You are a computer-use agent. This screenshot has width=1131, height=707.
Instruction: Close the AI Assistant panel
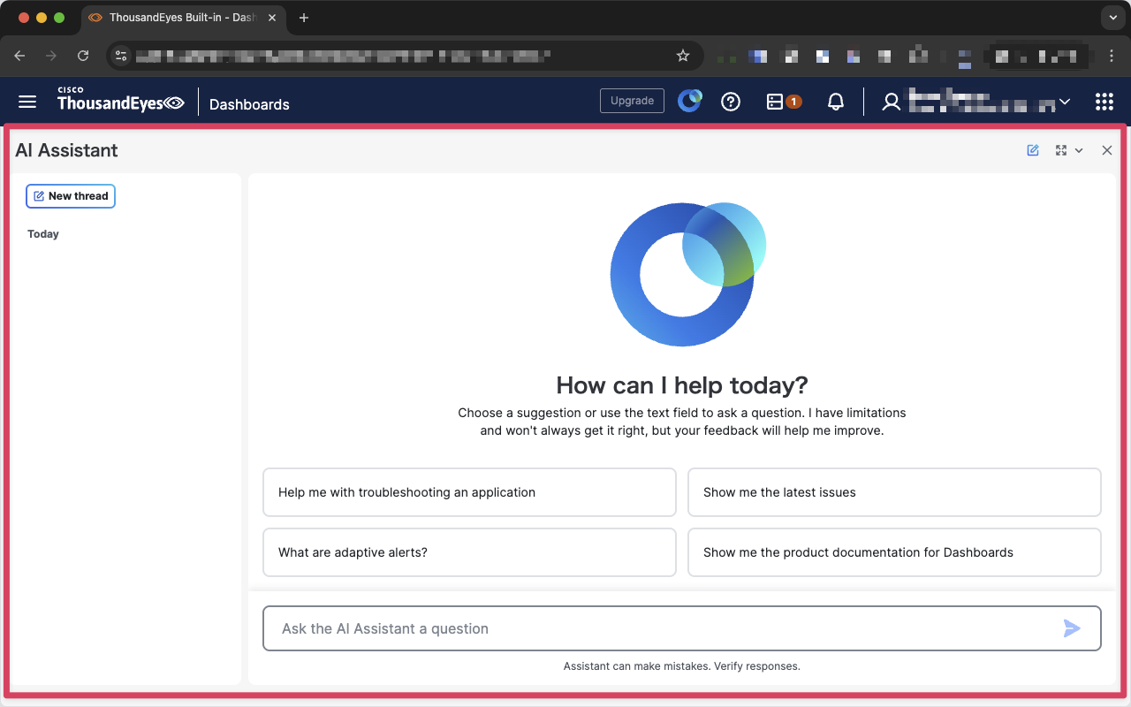(x=1107, y=150)
